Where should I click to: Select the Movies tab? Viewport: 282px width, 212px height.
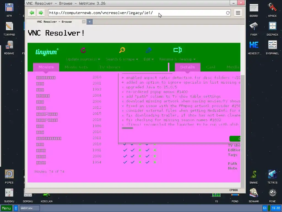click(46, 67)
